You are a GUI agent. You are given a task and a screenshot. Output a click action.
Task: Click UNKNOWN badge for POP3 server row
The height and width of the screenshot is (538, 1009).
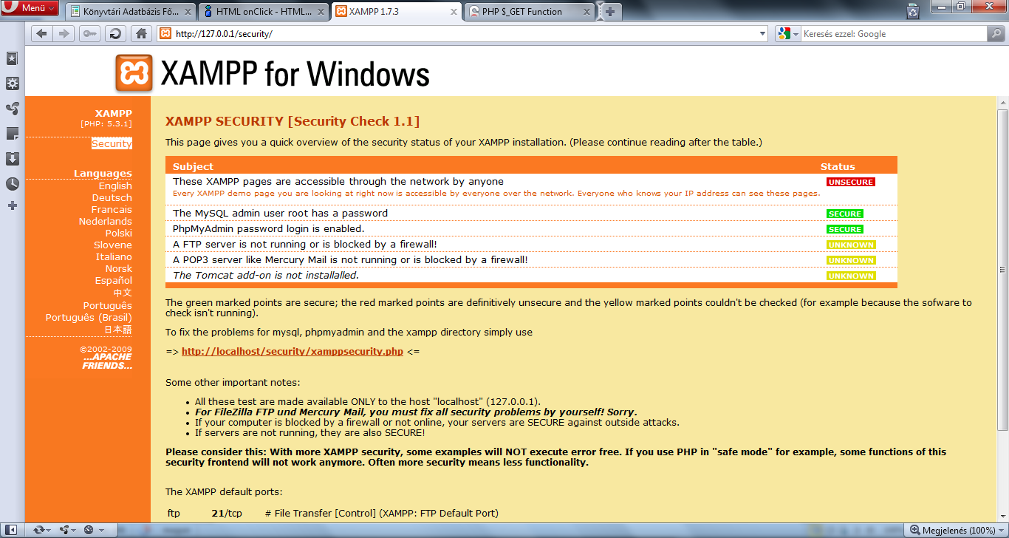click(851, 260)
